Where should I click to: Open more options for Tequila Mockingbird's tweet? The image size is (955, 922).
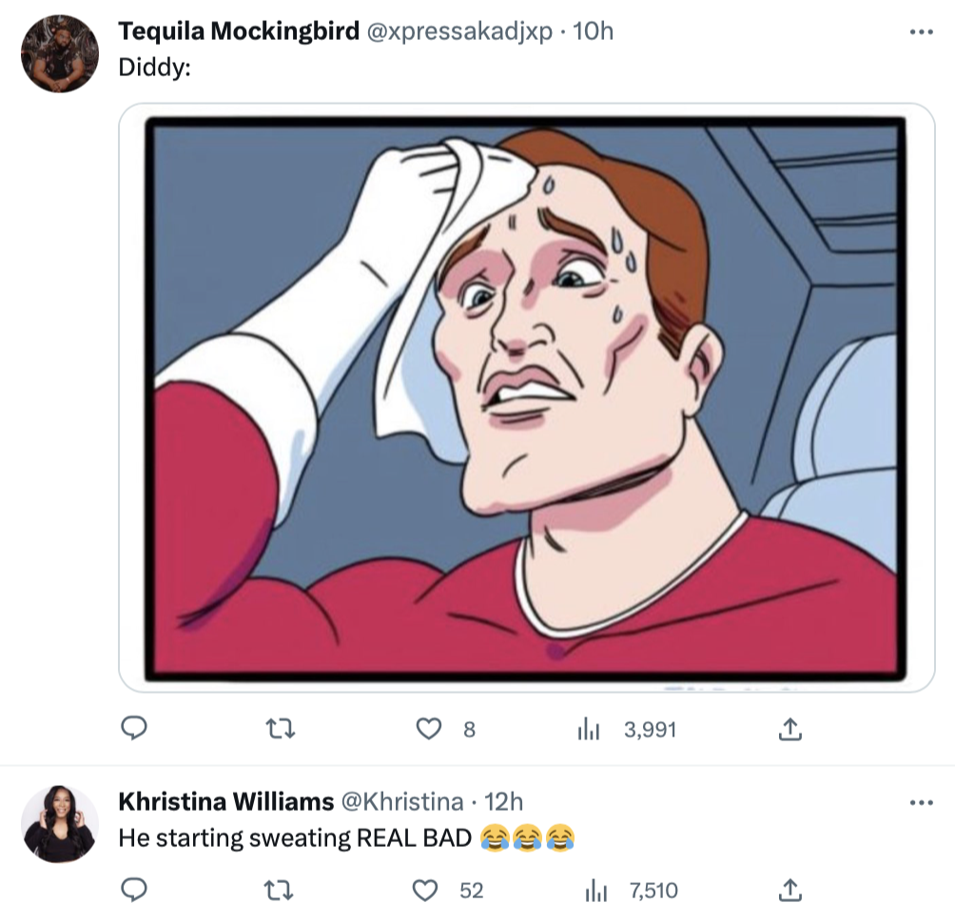[x=921, y=32]
